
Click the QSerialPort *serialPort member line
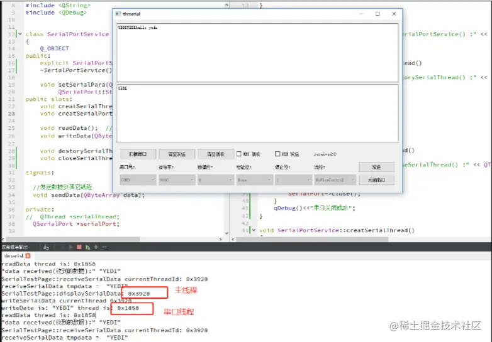(x=76, y=224)
